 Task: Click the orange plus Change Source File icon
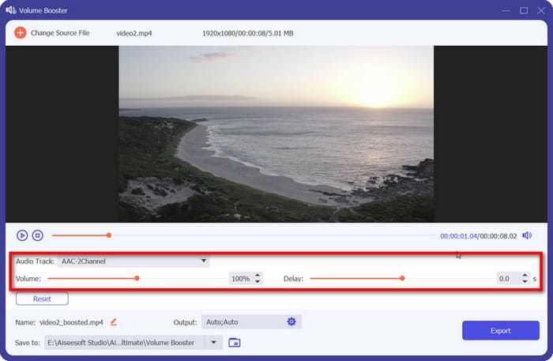[x=20, y=32]
